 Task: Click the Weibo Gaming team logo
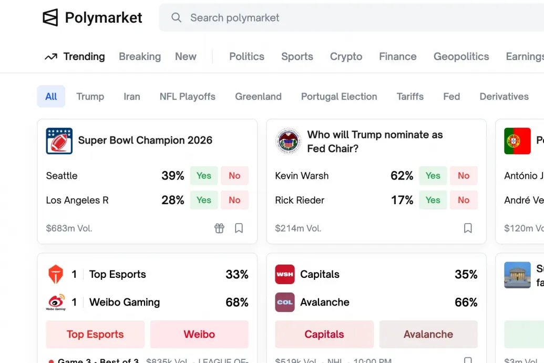coord(56,302)
